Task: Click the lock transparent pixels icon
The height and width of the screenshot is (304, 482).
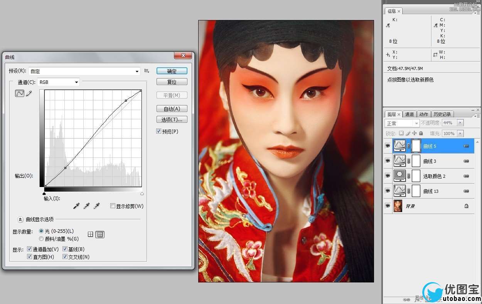Action: tap(401, 133)
